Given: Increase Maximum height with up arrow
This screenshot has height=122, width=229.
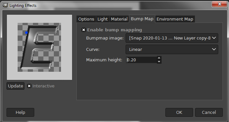Looking at the screenshot, I should click(159, 58).
